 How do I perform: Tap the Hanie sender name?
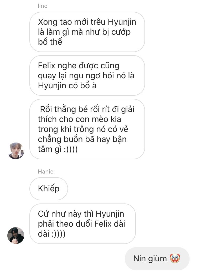click(45, 171)
